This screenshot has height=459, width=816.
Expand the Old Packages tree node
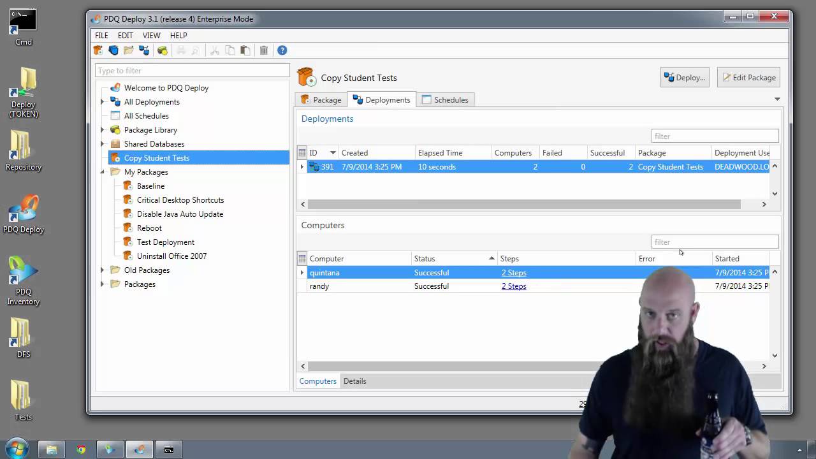point(102,270)
